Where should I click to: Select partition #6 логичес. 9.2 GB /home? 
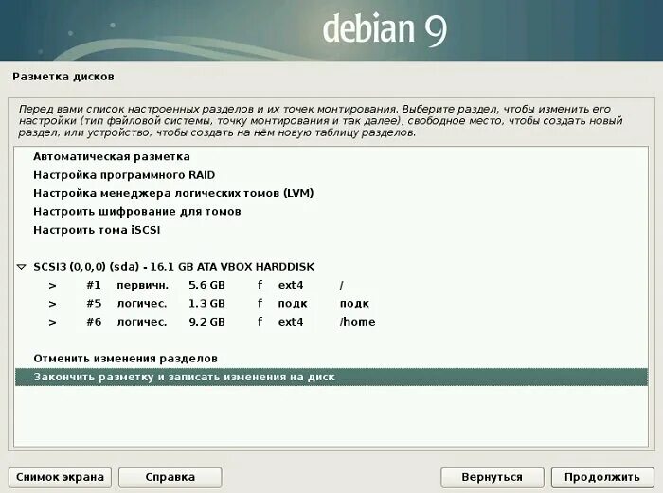(x=331, y=322)
